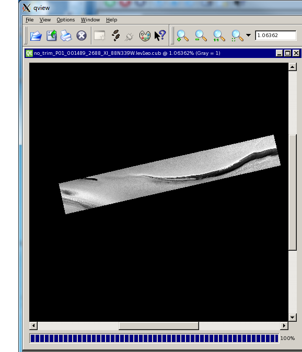Open the File menu
Image resolution: width=302 pixels, height=352 pixels.
(x=29, y=20)
